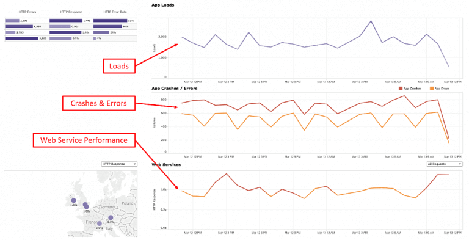Click the HTTP Errors column header
The height and width of the screenshot is (240, 469).
(27, 12)
